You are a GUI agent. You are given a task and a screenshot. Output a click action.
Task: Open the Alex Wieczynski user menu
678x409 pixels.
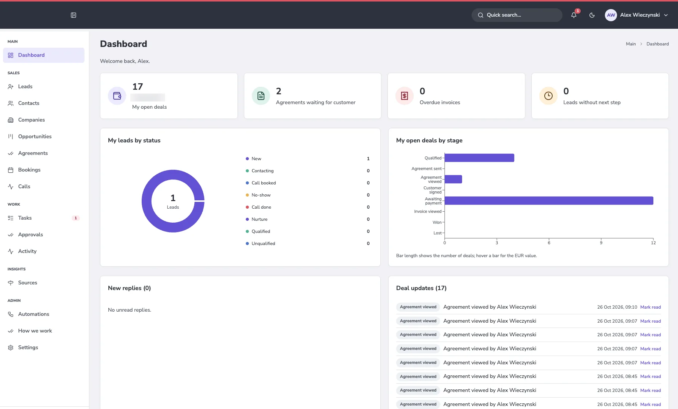(x=637, y=15)
